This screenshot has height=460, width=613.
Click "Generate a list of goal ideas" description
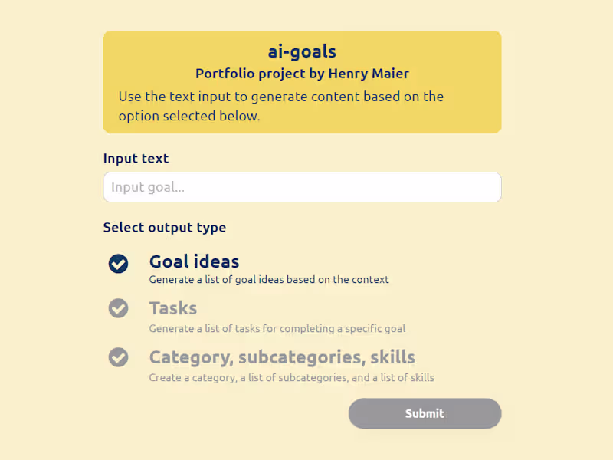[268, 280]
